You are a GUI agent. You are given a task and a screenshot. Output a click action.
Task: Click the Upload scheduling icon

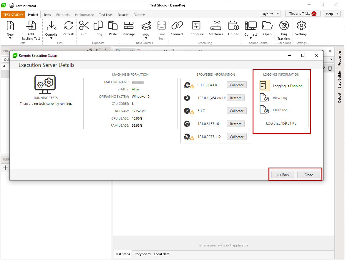point(234,26)
